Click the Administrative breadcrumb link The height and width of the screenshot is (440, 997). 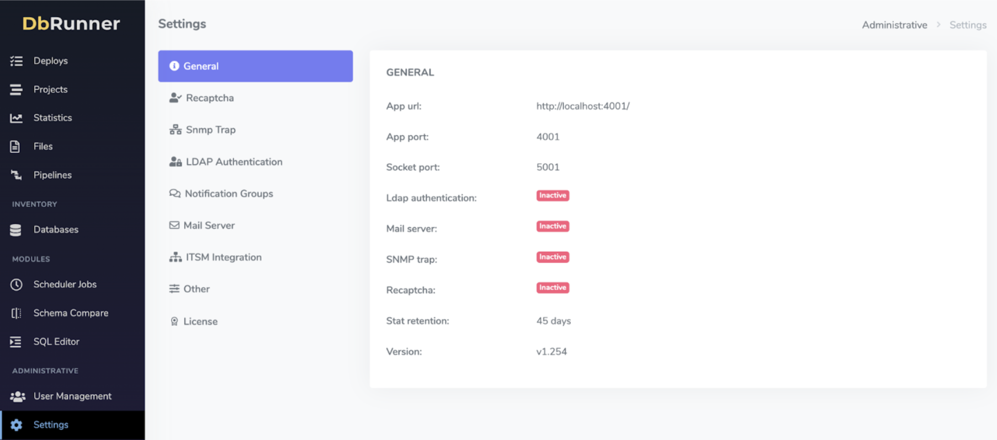tap(894, 25)
